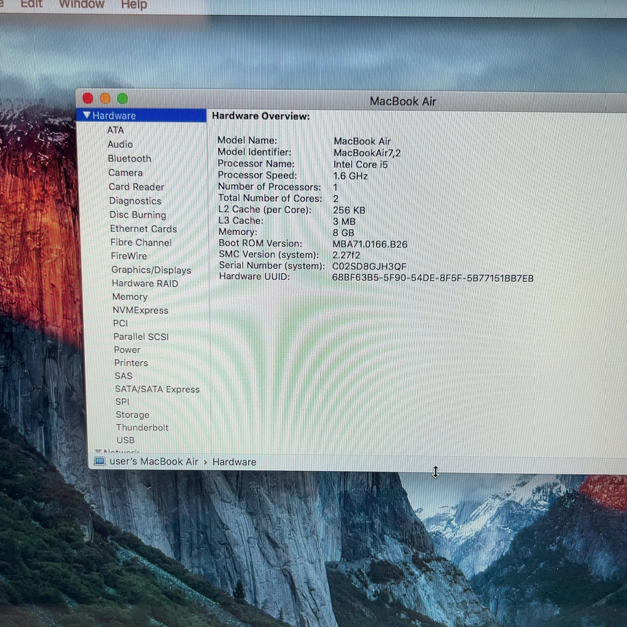Screen dimensions: 627x627
Task: Open the Help menu
Action: (x=134, y=5)
